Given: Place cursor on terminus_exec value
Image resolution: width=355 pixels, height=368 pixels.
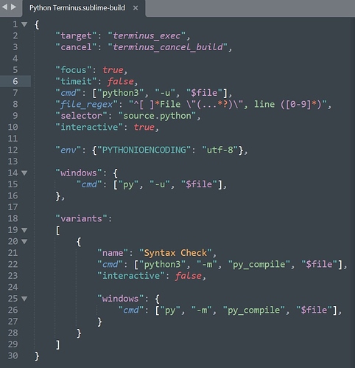Looking at the screenshot, I should (147, 36).
